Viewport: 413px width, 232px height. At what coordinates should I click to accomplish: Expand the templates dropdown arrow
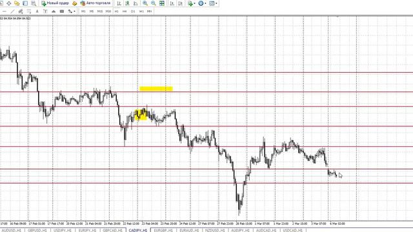coord(216,3)
